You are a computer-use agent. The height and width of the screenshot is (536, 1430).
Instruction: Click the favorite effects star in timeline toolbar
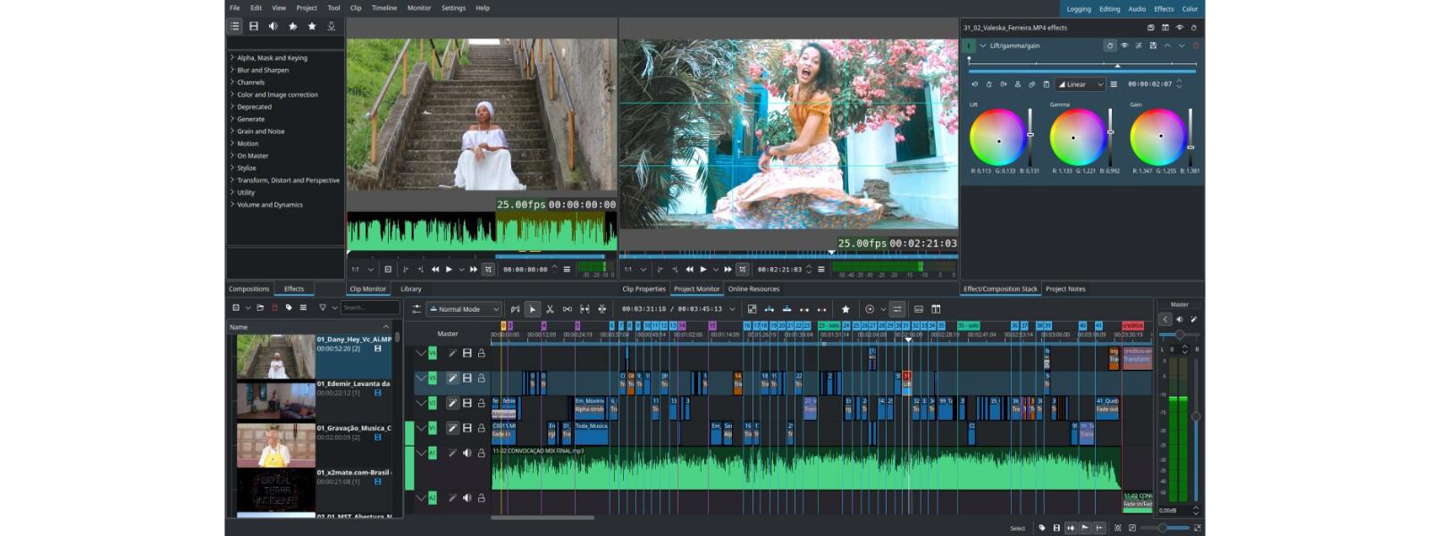845,309
